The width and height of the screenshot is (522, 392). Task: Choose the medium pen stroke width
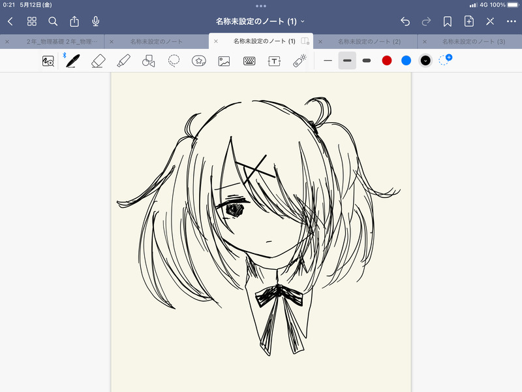click(347, 61)
